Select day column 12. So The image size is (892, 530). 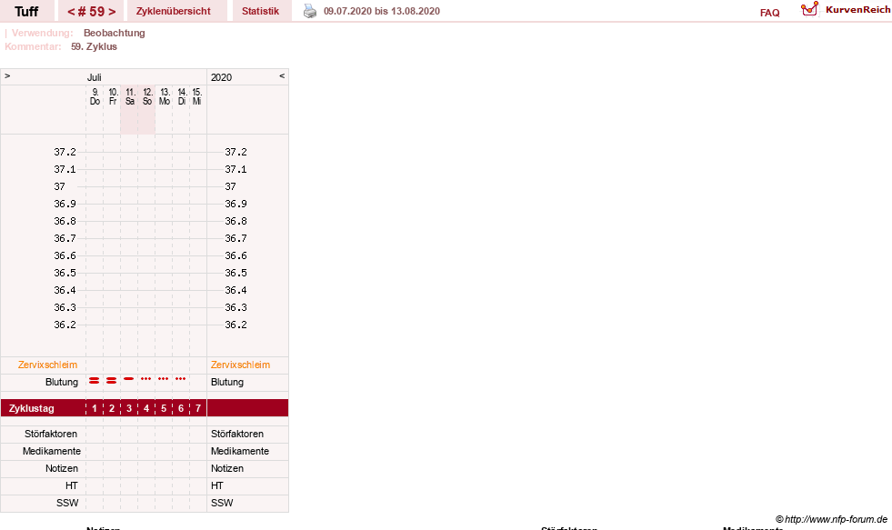[x=146, y=96]
